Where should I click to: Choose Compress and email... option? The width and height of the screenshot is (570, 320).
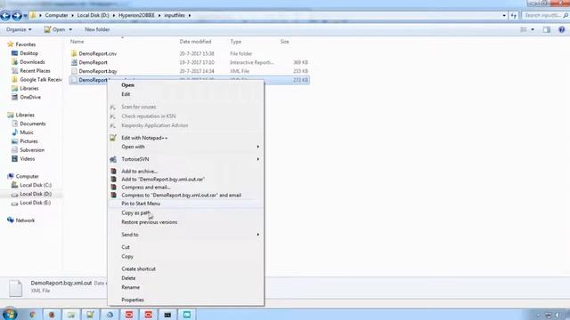pyautogui.click(x=146, y=188)
